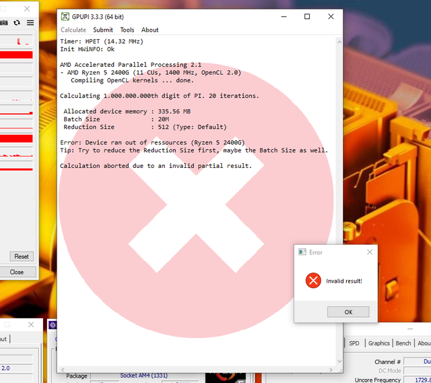This screenshot has height=383, width=431.
Task: Minimize the GPUPI window
Action: click(284, 16)
